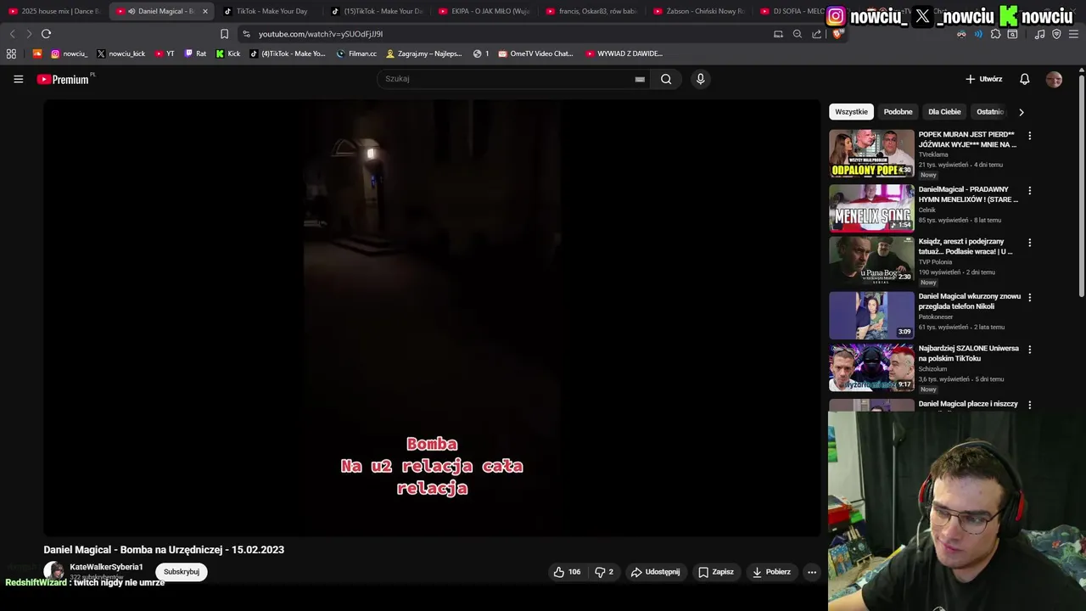
Task: Open the YT bookmark
Action: coord(165,53)
